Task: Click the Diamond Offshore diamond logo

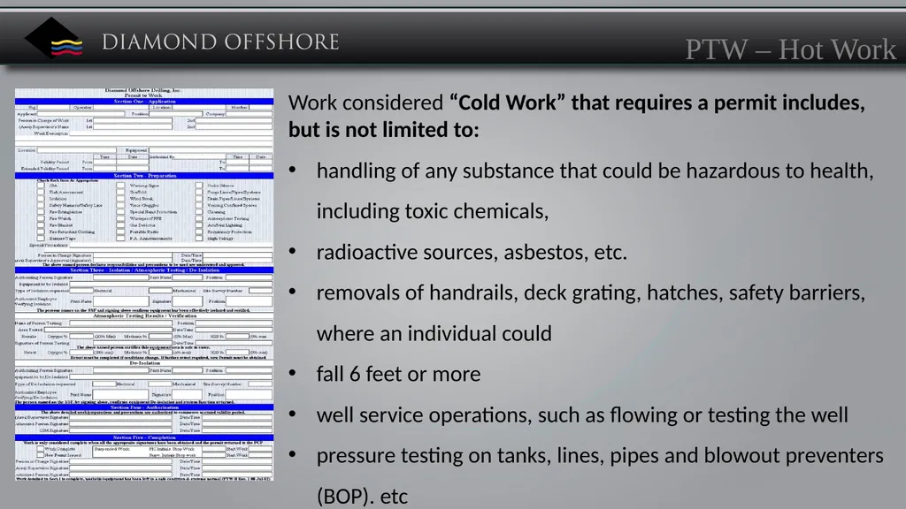Action: [x=53, y=38]
